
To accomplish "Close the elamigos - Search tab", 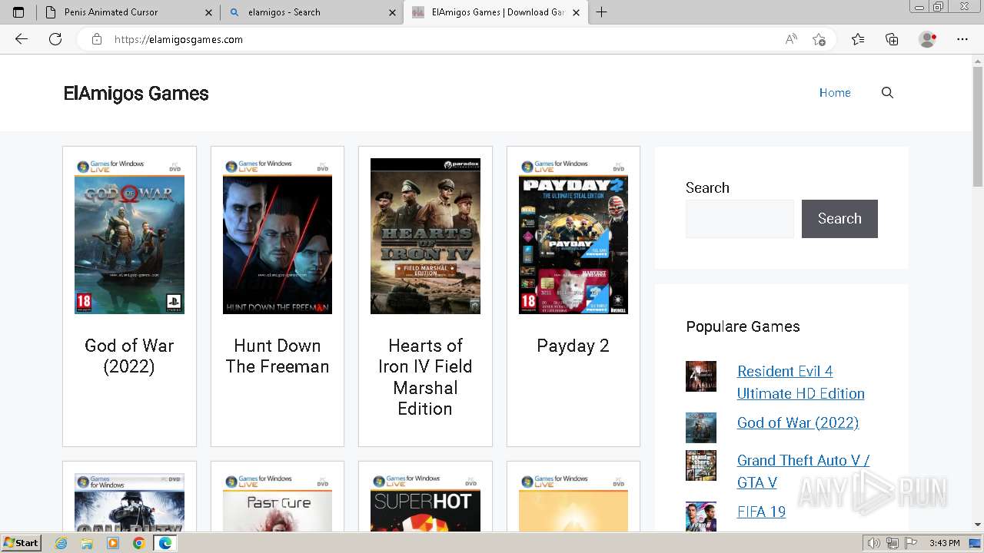I will tap(392, 12).
